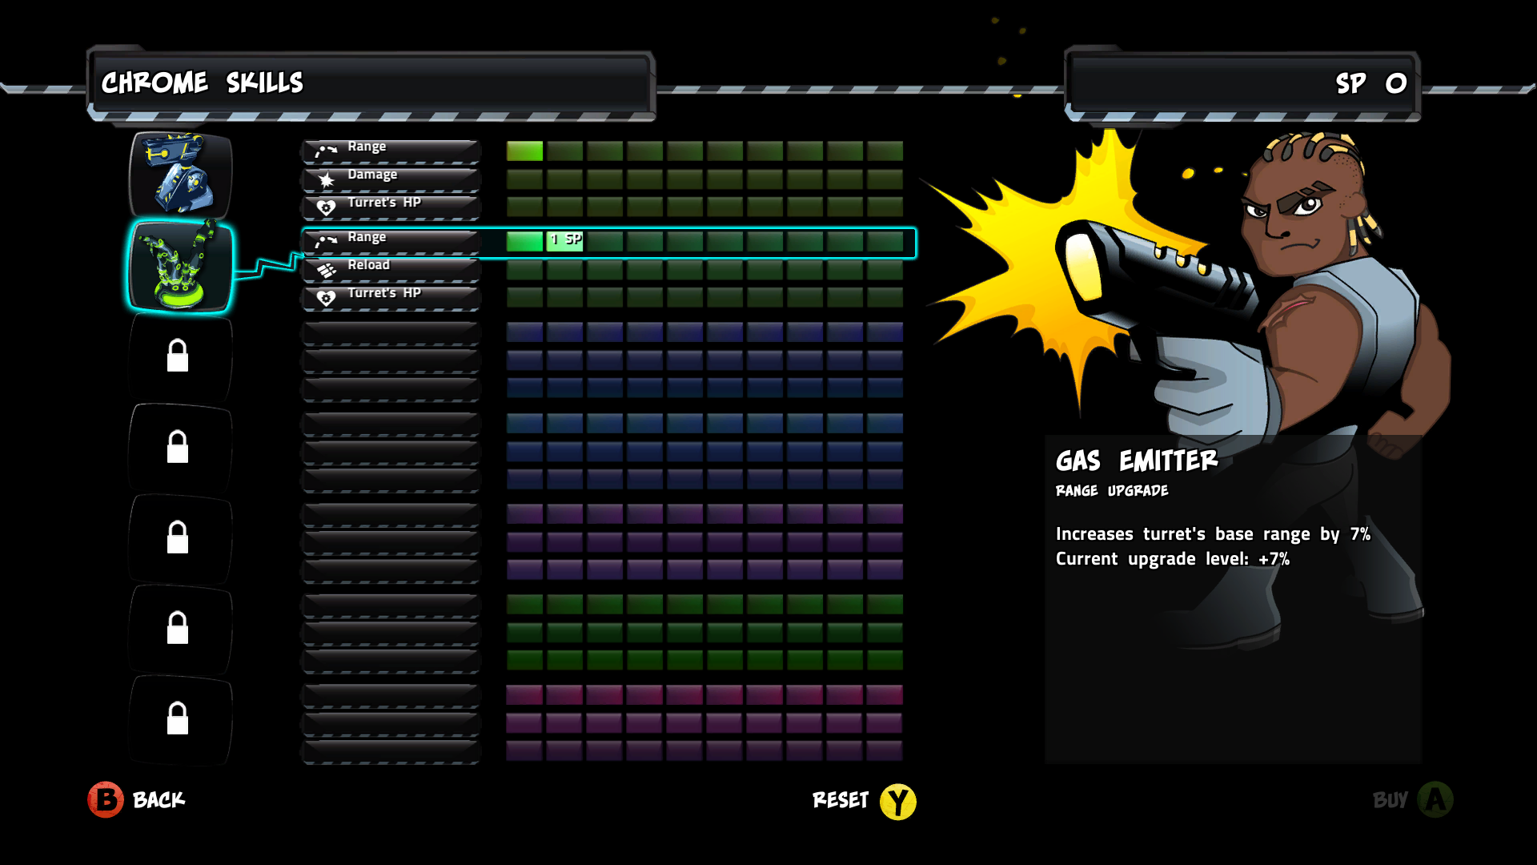Click the 1 SP upgrade cell
Screen dimensions: 1537x865
click(565, 240)
